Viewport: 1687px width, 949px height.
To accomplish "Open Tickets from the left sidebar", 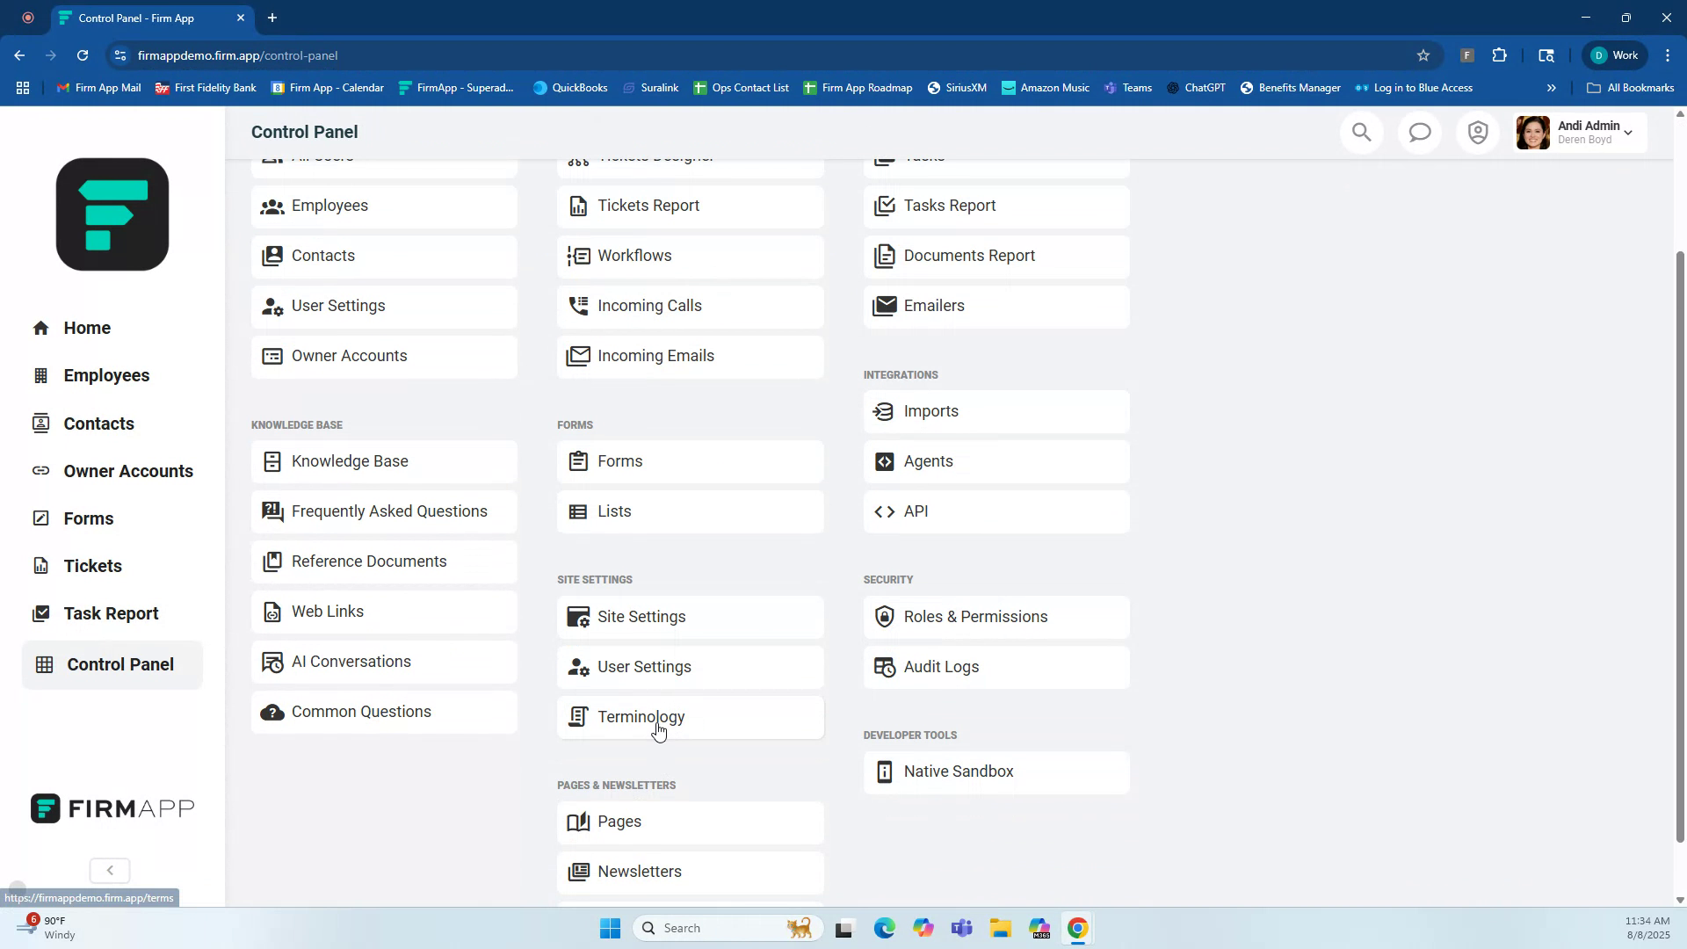I will [x=92, y=565].
